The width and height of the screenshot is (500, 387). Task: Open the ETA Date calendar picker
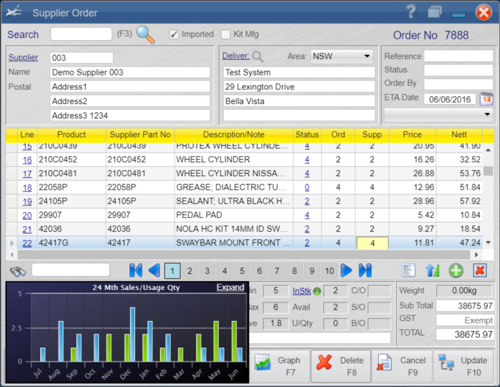click(x=486, y=98)
